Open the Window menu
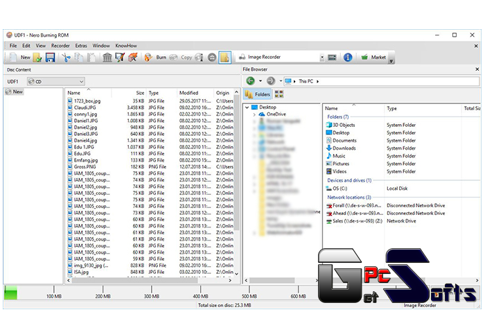The width and height of the screenshot is (485, 312). coord(101,46)
